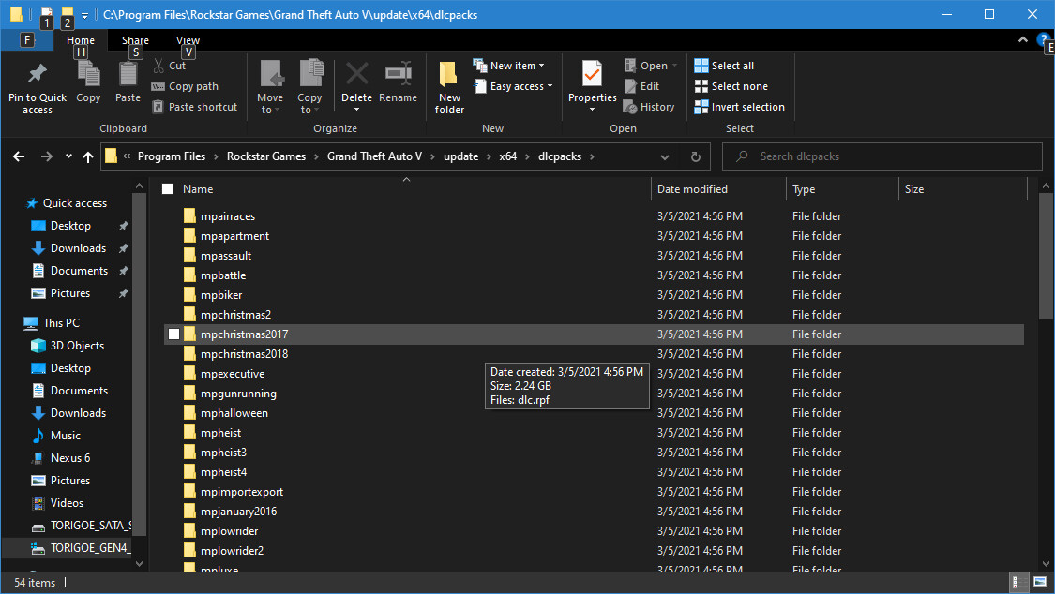Select the mplowrider2 folder
Screen dimensions: 1055x594
tap(232, 550)
